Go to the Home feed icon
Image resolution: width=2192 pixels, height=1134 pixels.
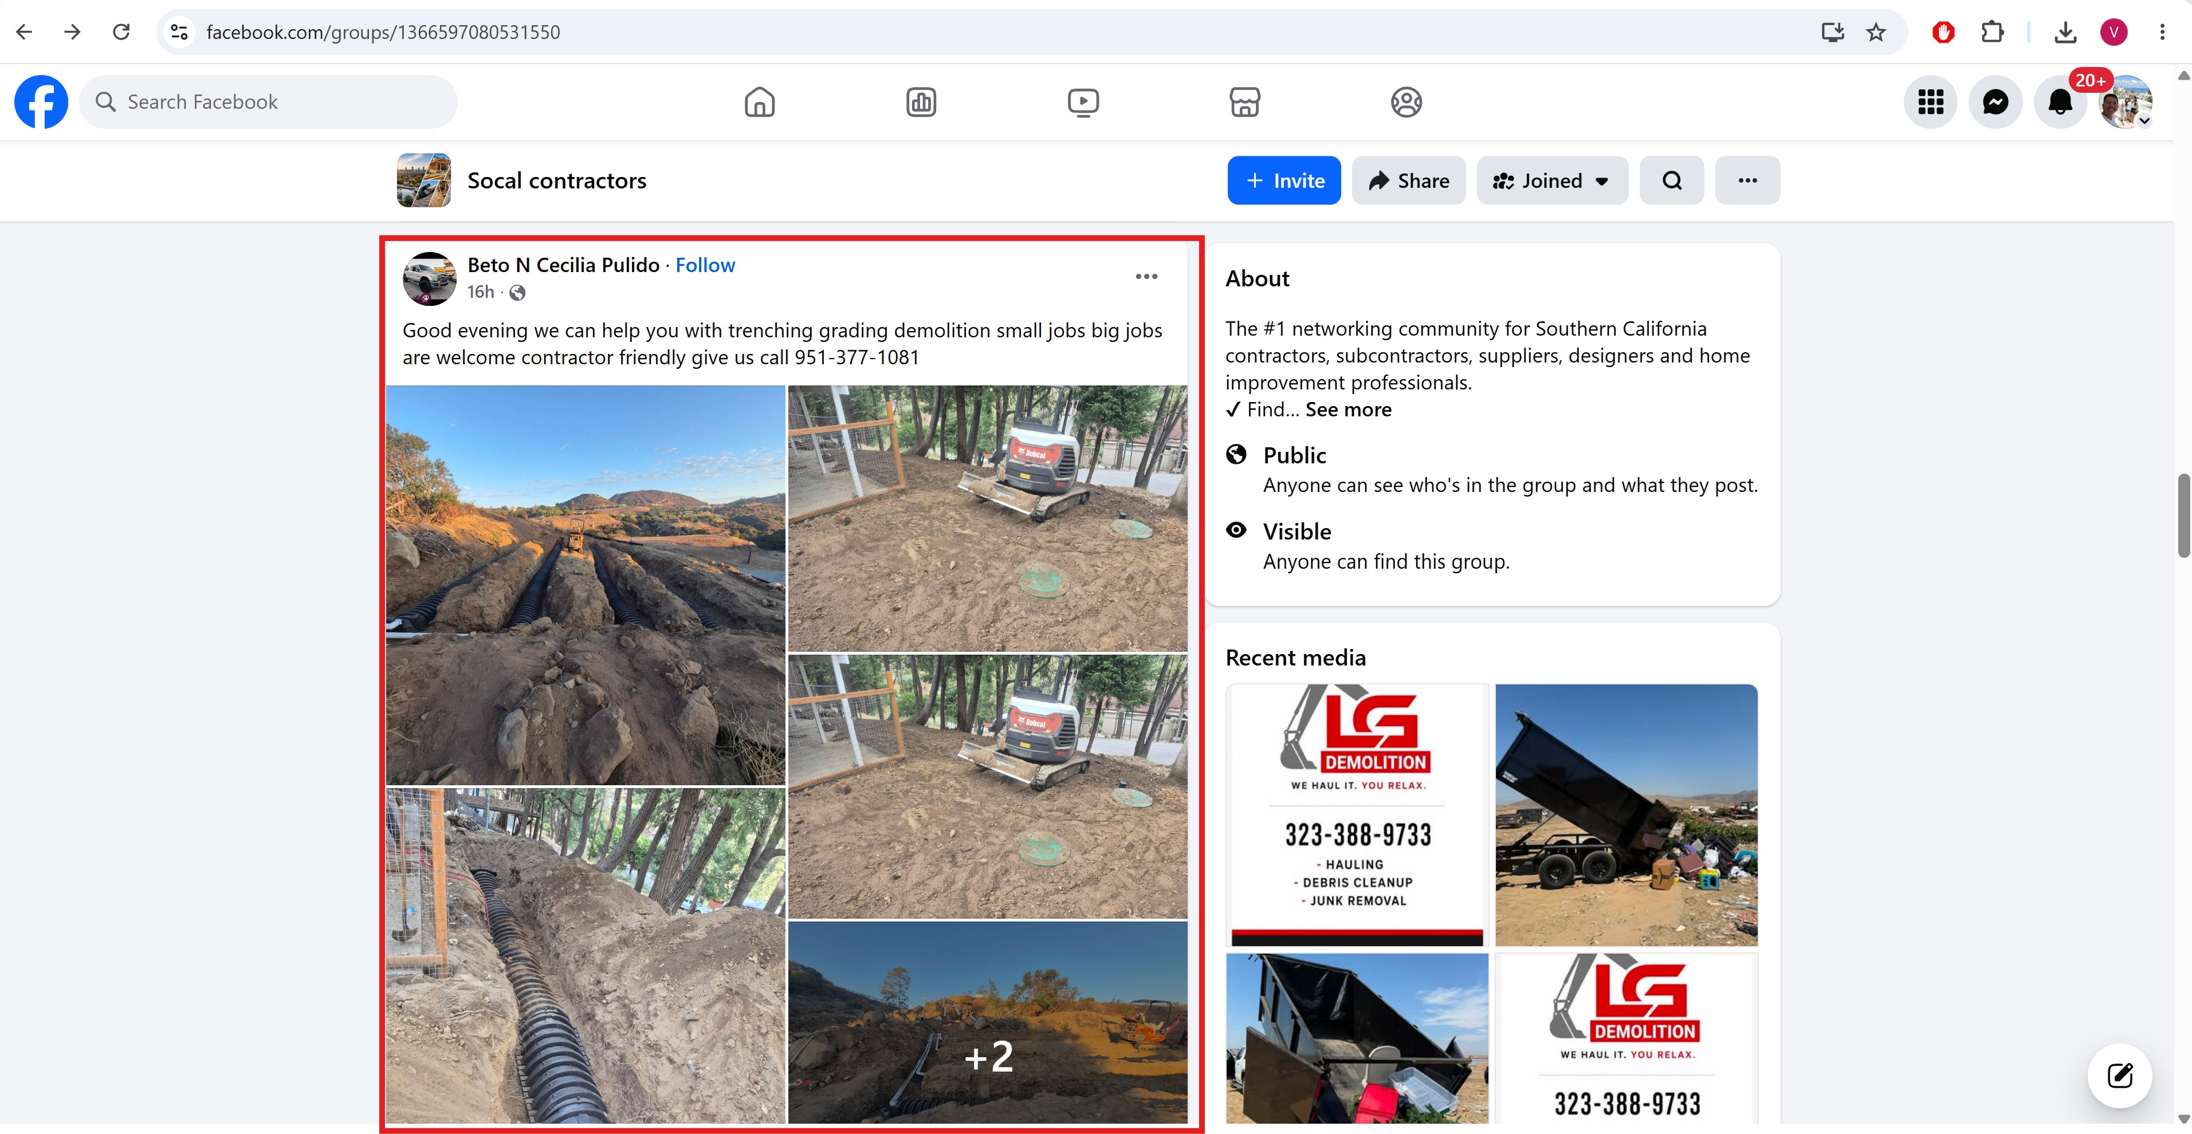tap(759, 102)
